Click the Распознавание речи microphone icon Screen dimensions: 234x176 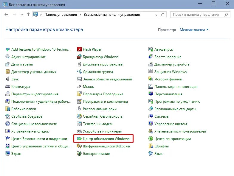(x=79, y=109)
